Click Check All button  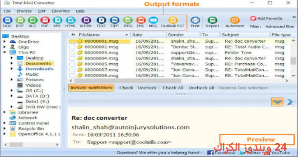[173, 88]
